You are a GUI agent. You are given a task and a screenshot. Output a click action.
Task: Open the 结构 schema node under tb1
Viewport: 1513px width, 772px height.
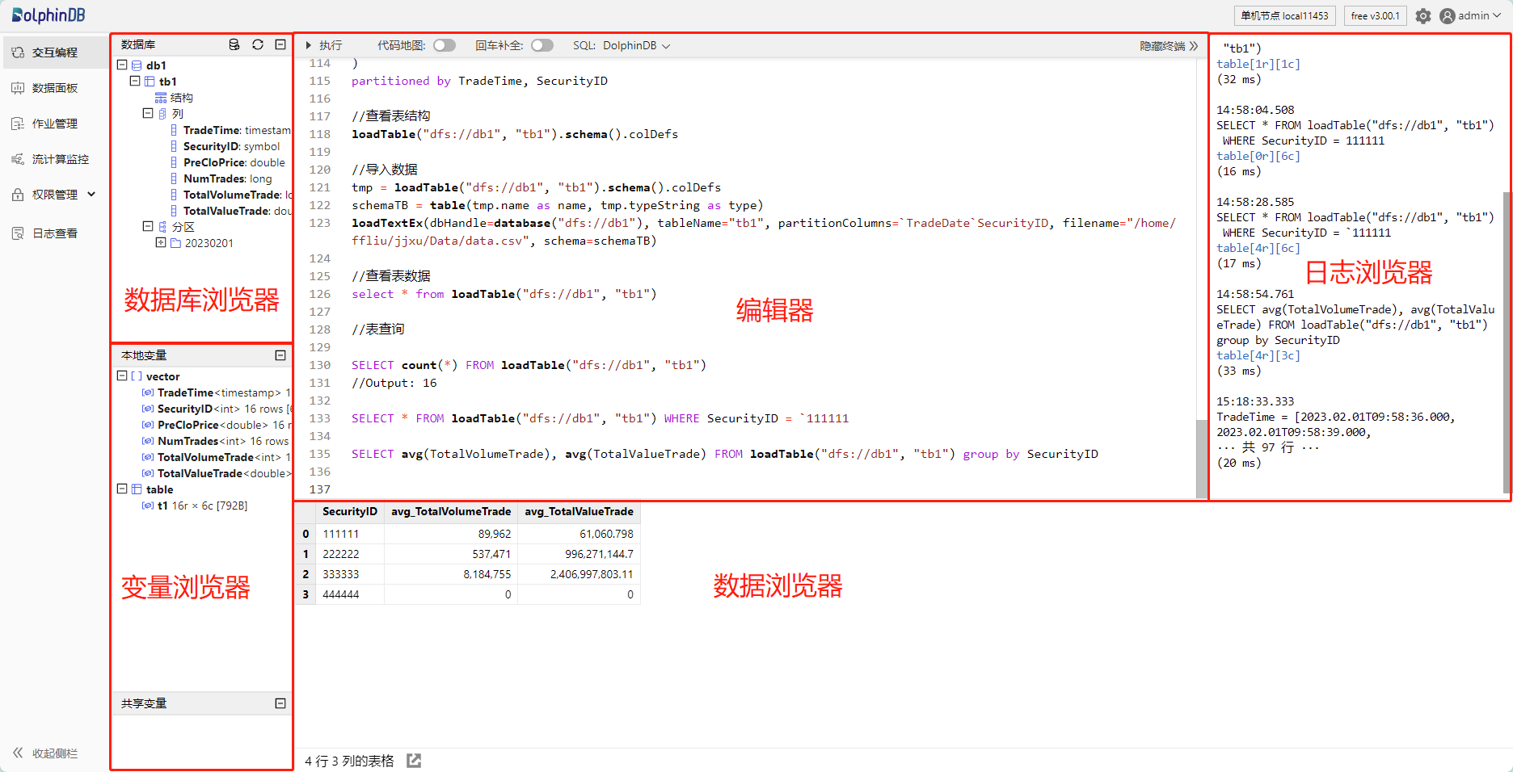181,98
